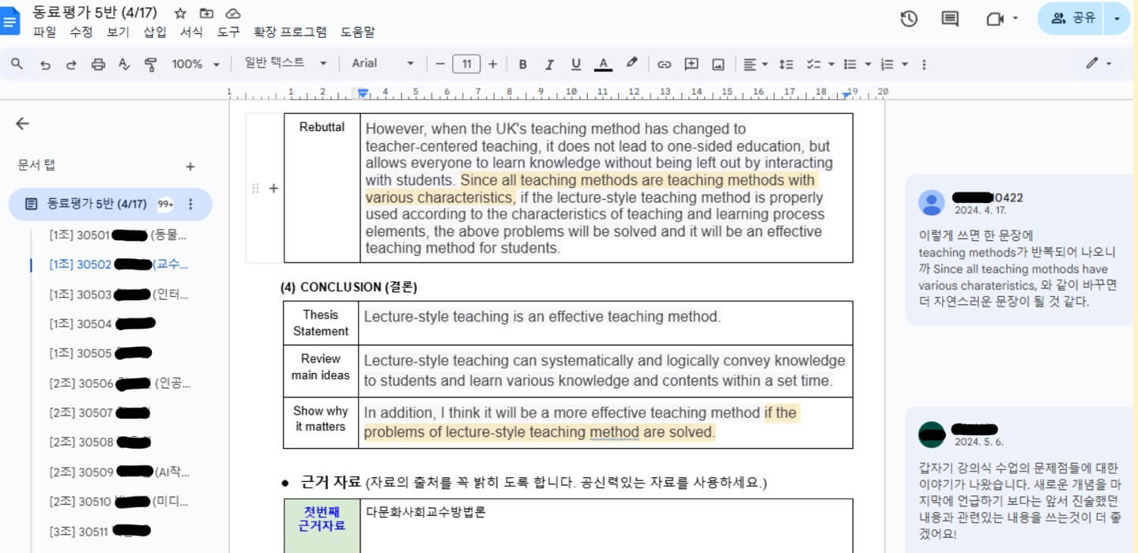This screenshot has width=1138, height=553.
Task: Click the paint format (서식 복사) tool
Action: pos(149,64)
